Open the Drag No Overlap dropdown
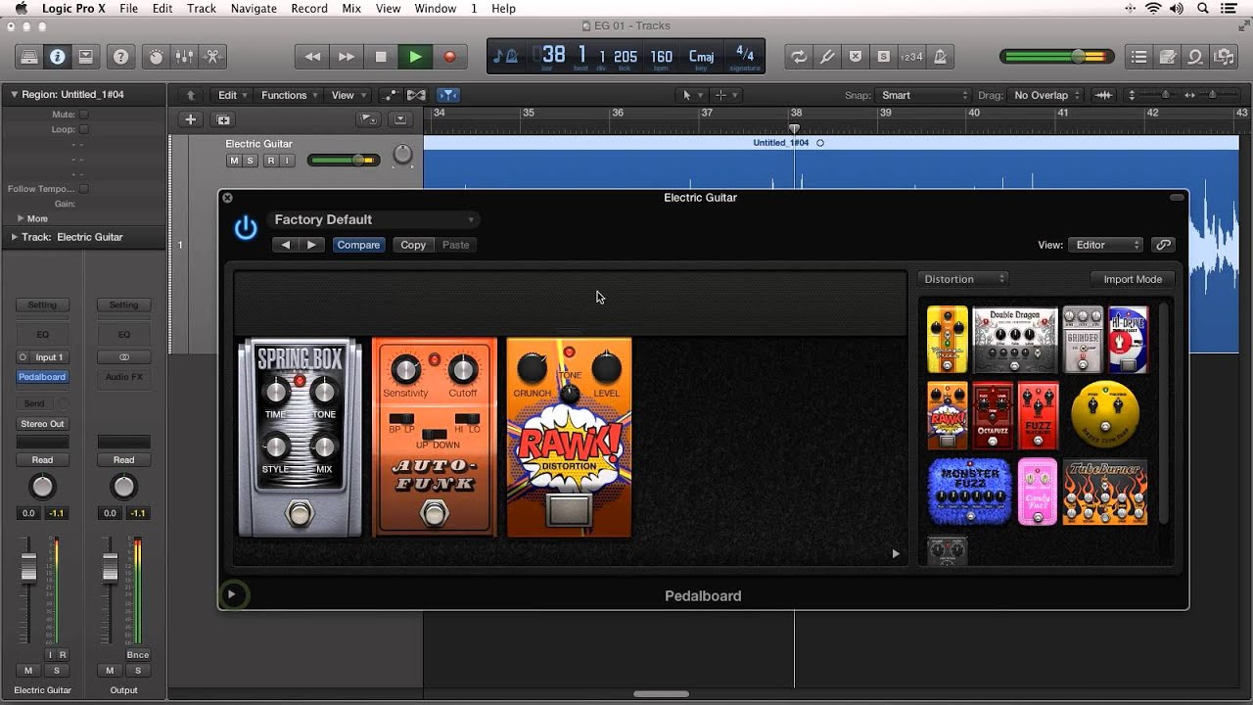1253x705 pixels. (x=1046, y=95)
